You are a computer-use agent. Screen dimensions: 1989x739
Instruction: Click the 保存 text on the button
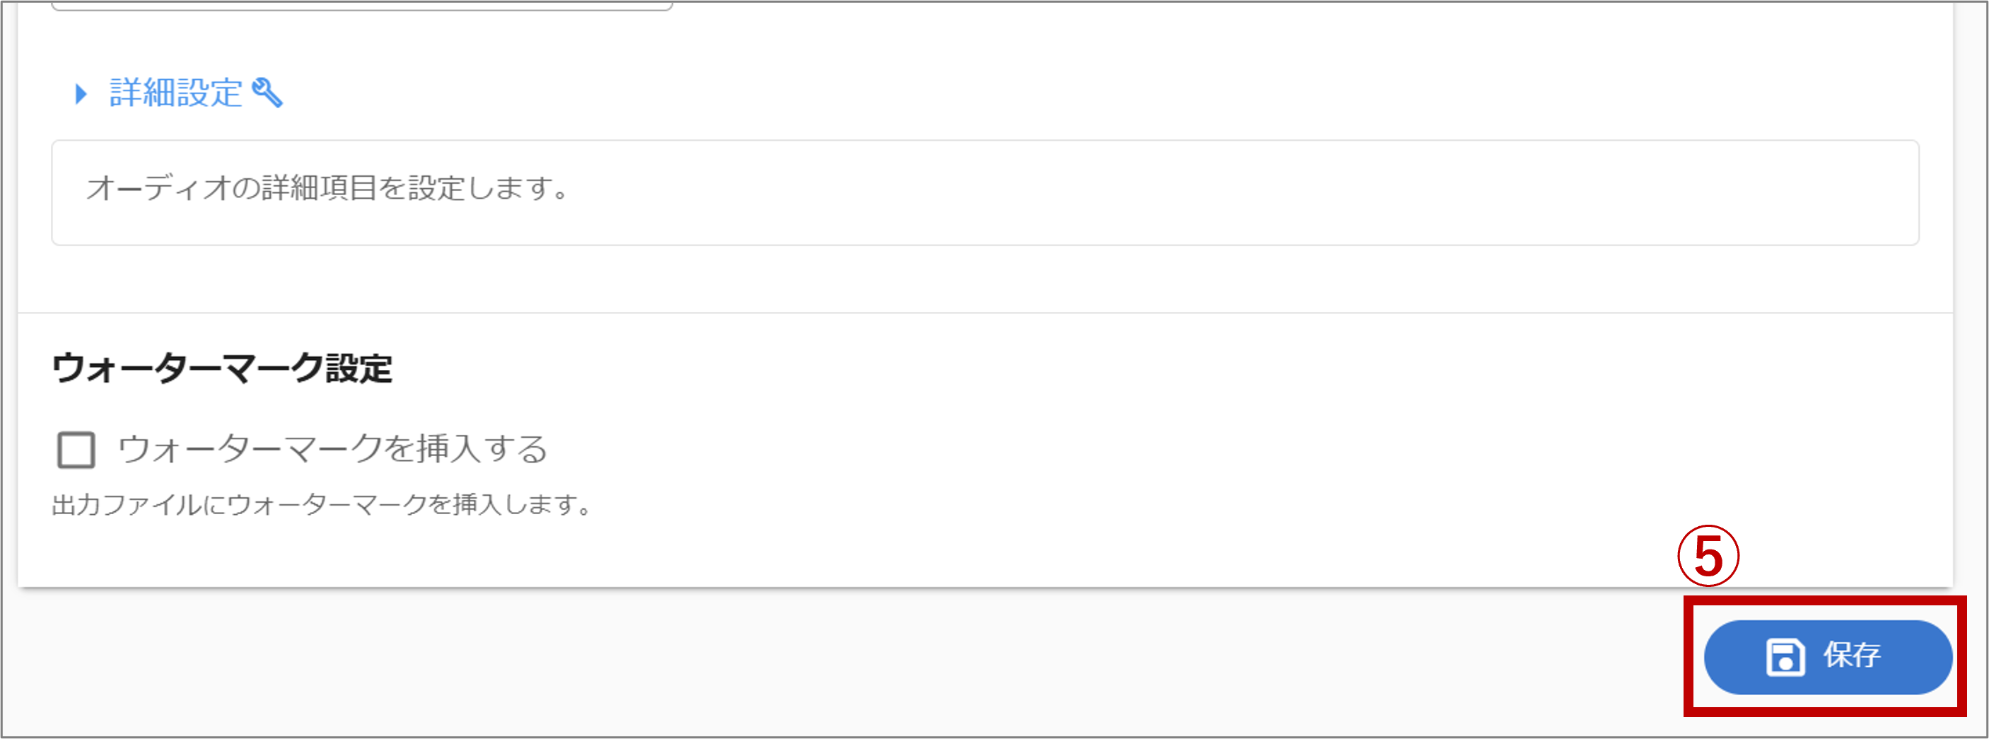1852,656
